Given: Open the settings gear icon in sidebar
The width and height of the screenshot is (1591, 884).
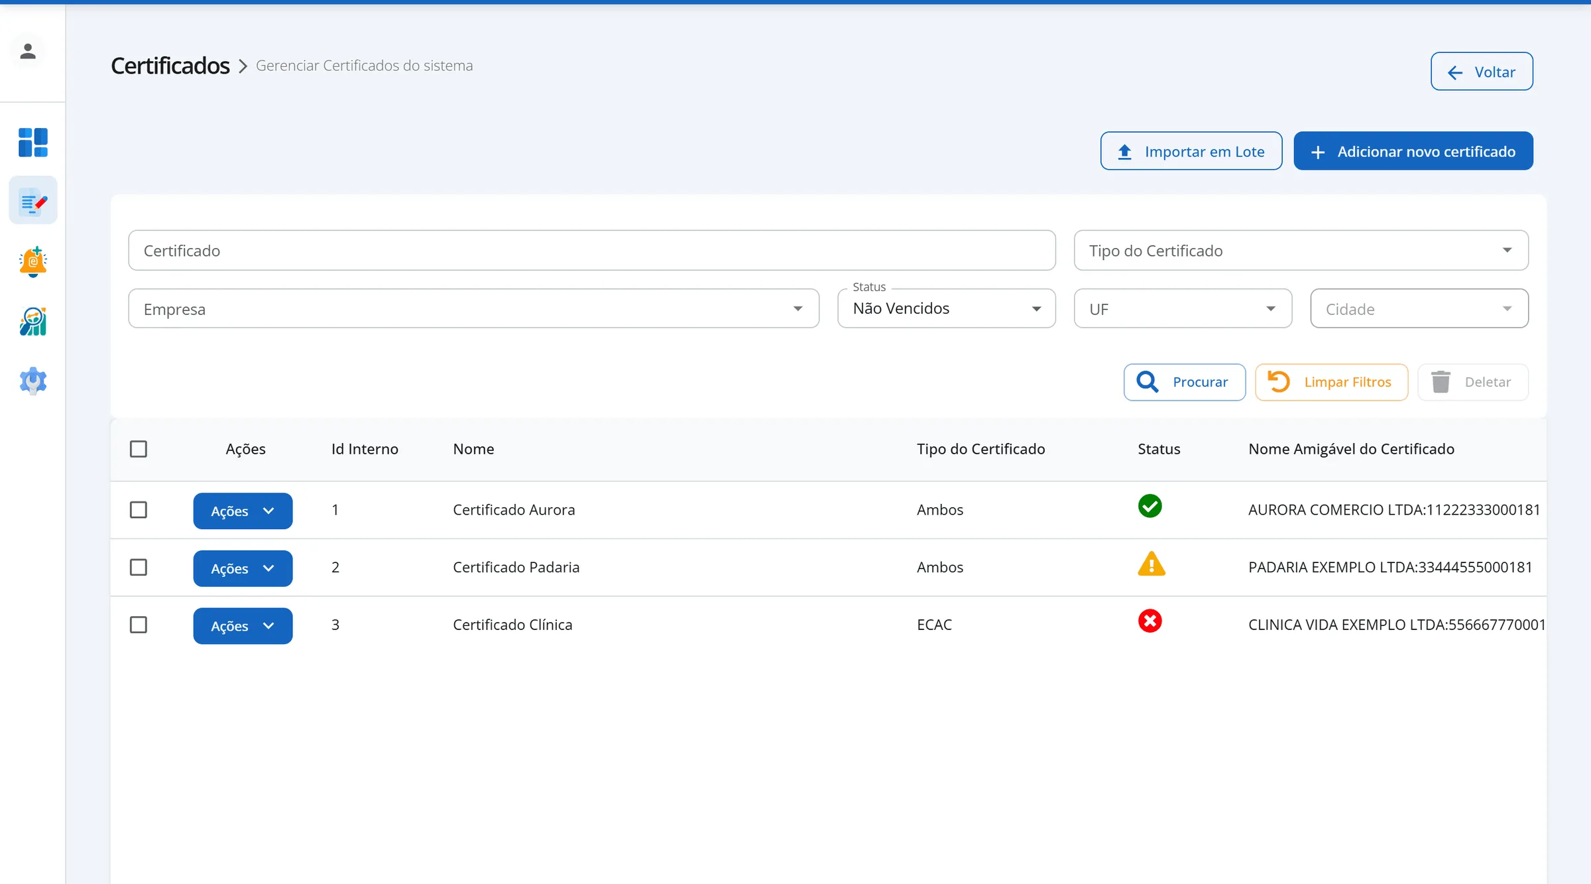Looking at the screenshot, I should tap(33, 381).
